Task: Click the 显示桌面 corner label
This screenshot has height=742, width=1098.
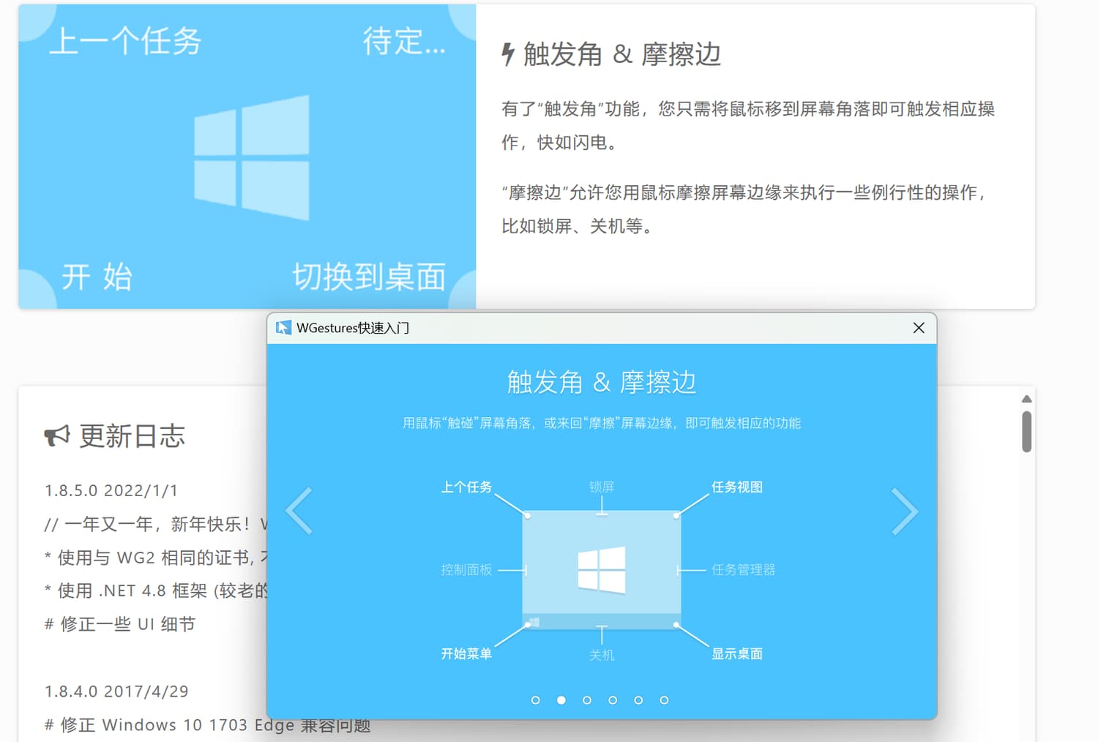Action: coord(736,653)
